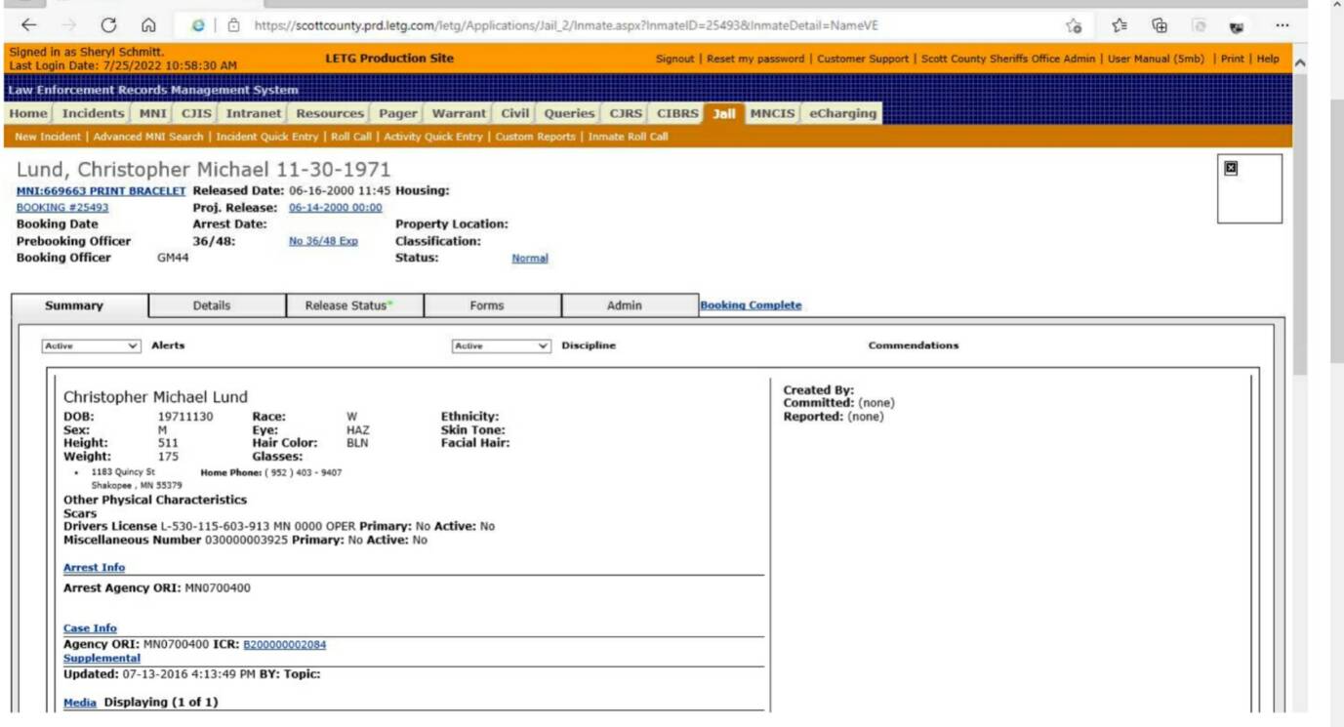
Task: Select the Jail module tab
Action: 724,113
